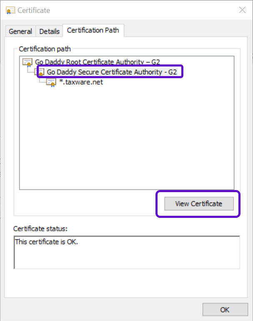
Task: Click the "Certificate status:" label
Action: pos(40,229)
